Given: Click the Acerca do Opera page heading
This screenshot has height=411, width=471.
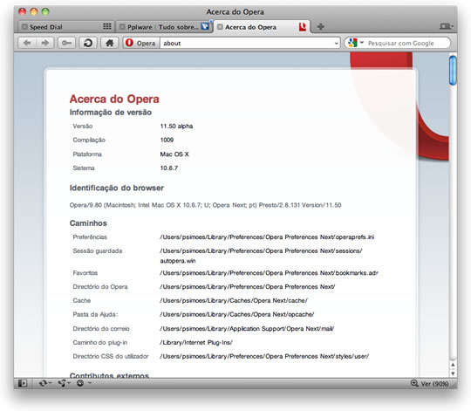Looking at the screenshot, I should [114, 99].
